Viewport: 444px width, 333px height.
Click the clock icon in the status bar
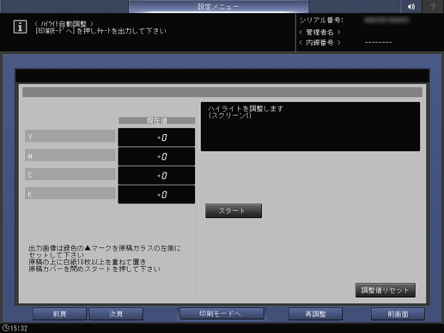point(5,328)
